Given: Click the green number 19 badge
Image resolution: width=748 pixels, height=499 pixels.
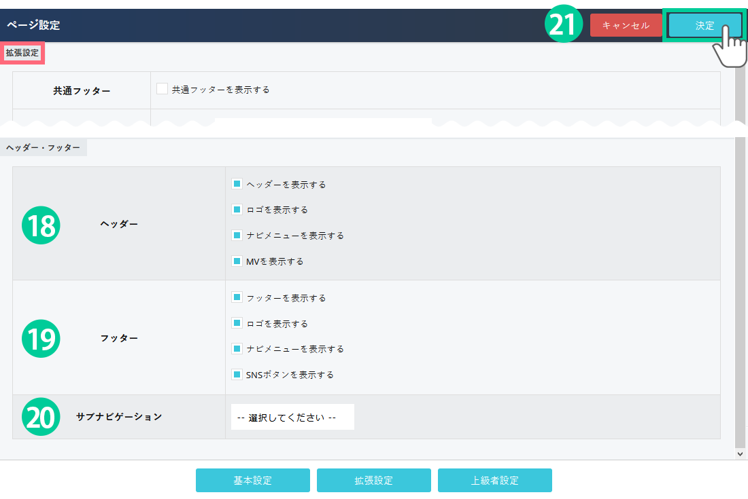Looking at the screenshot, I should tap(41, 338).
